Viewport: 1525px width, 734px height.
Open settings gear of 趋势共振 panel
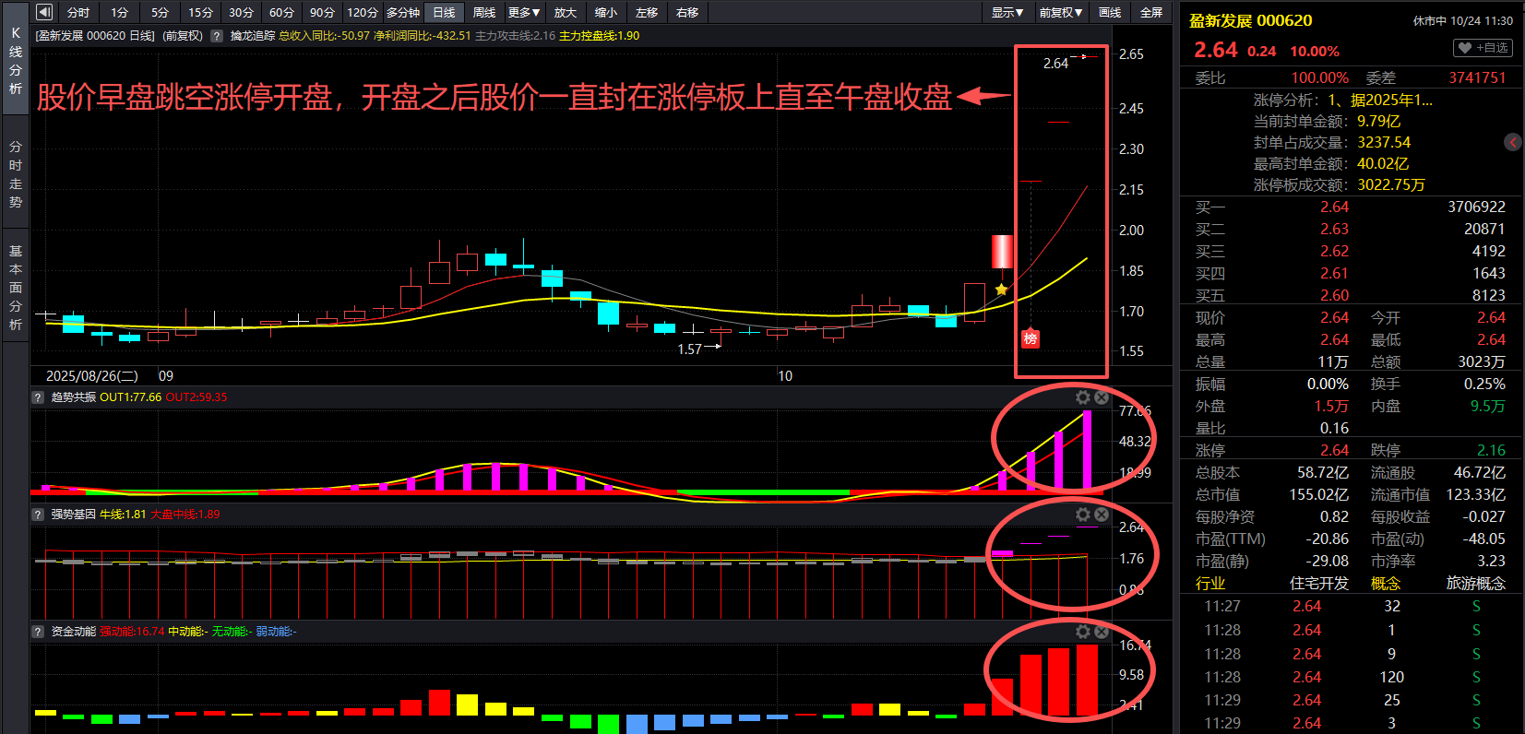click(1083, 397)
